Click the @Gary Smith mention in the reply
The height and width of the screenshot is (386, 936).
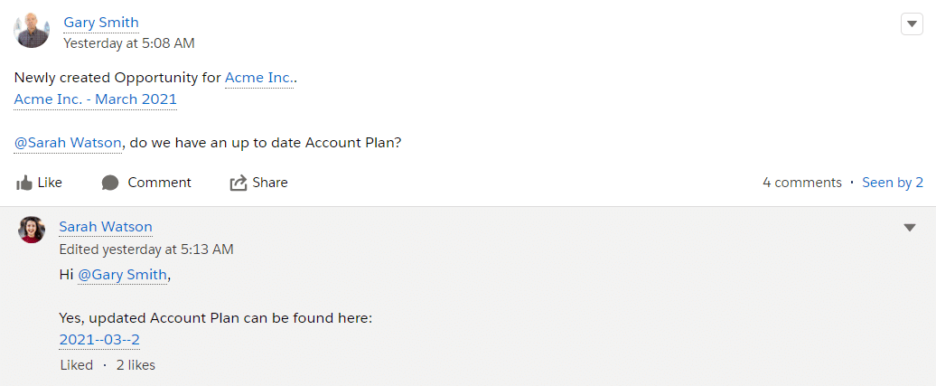(x=122, y=275)
